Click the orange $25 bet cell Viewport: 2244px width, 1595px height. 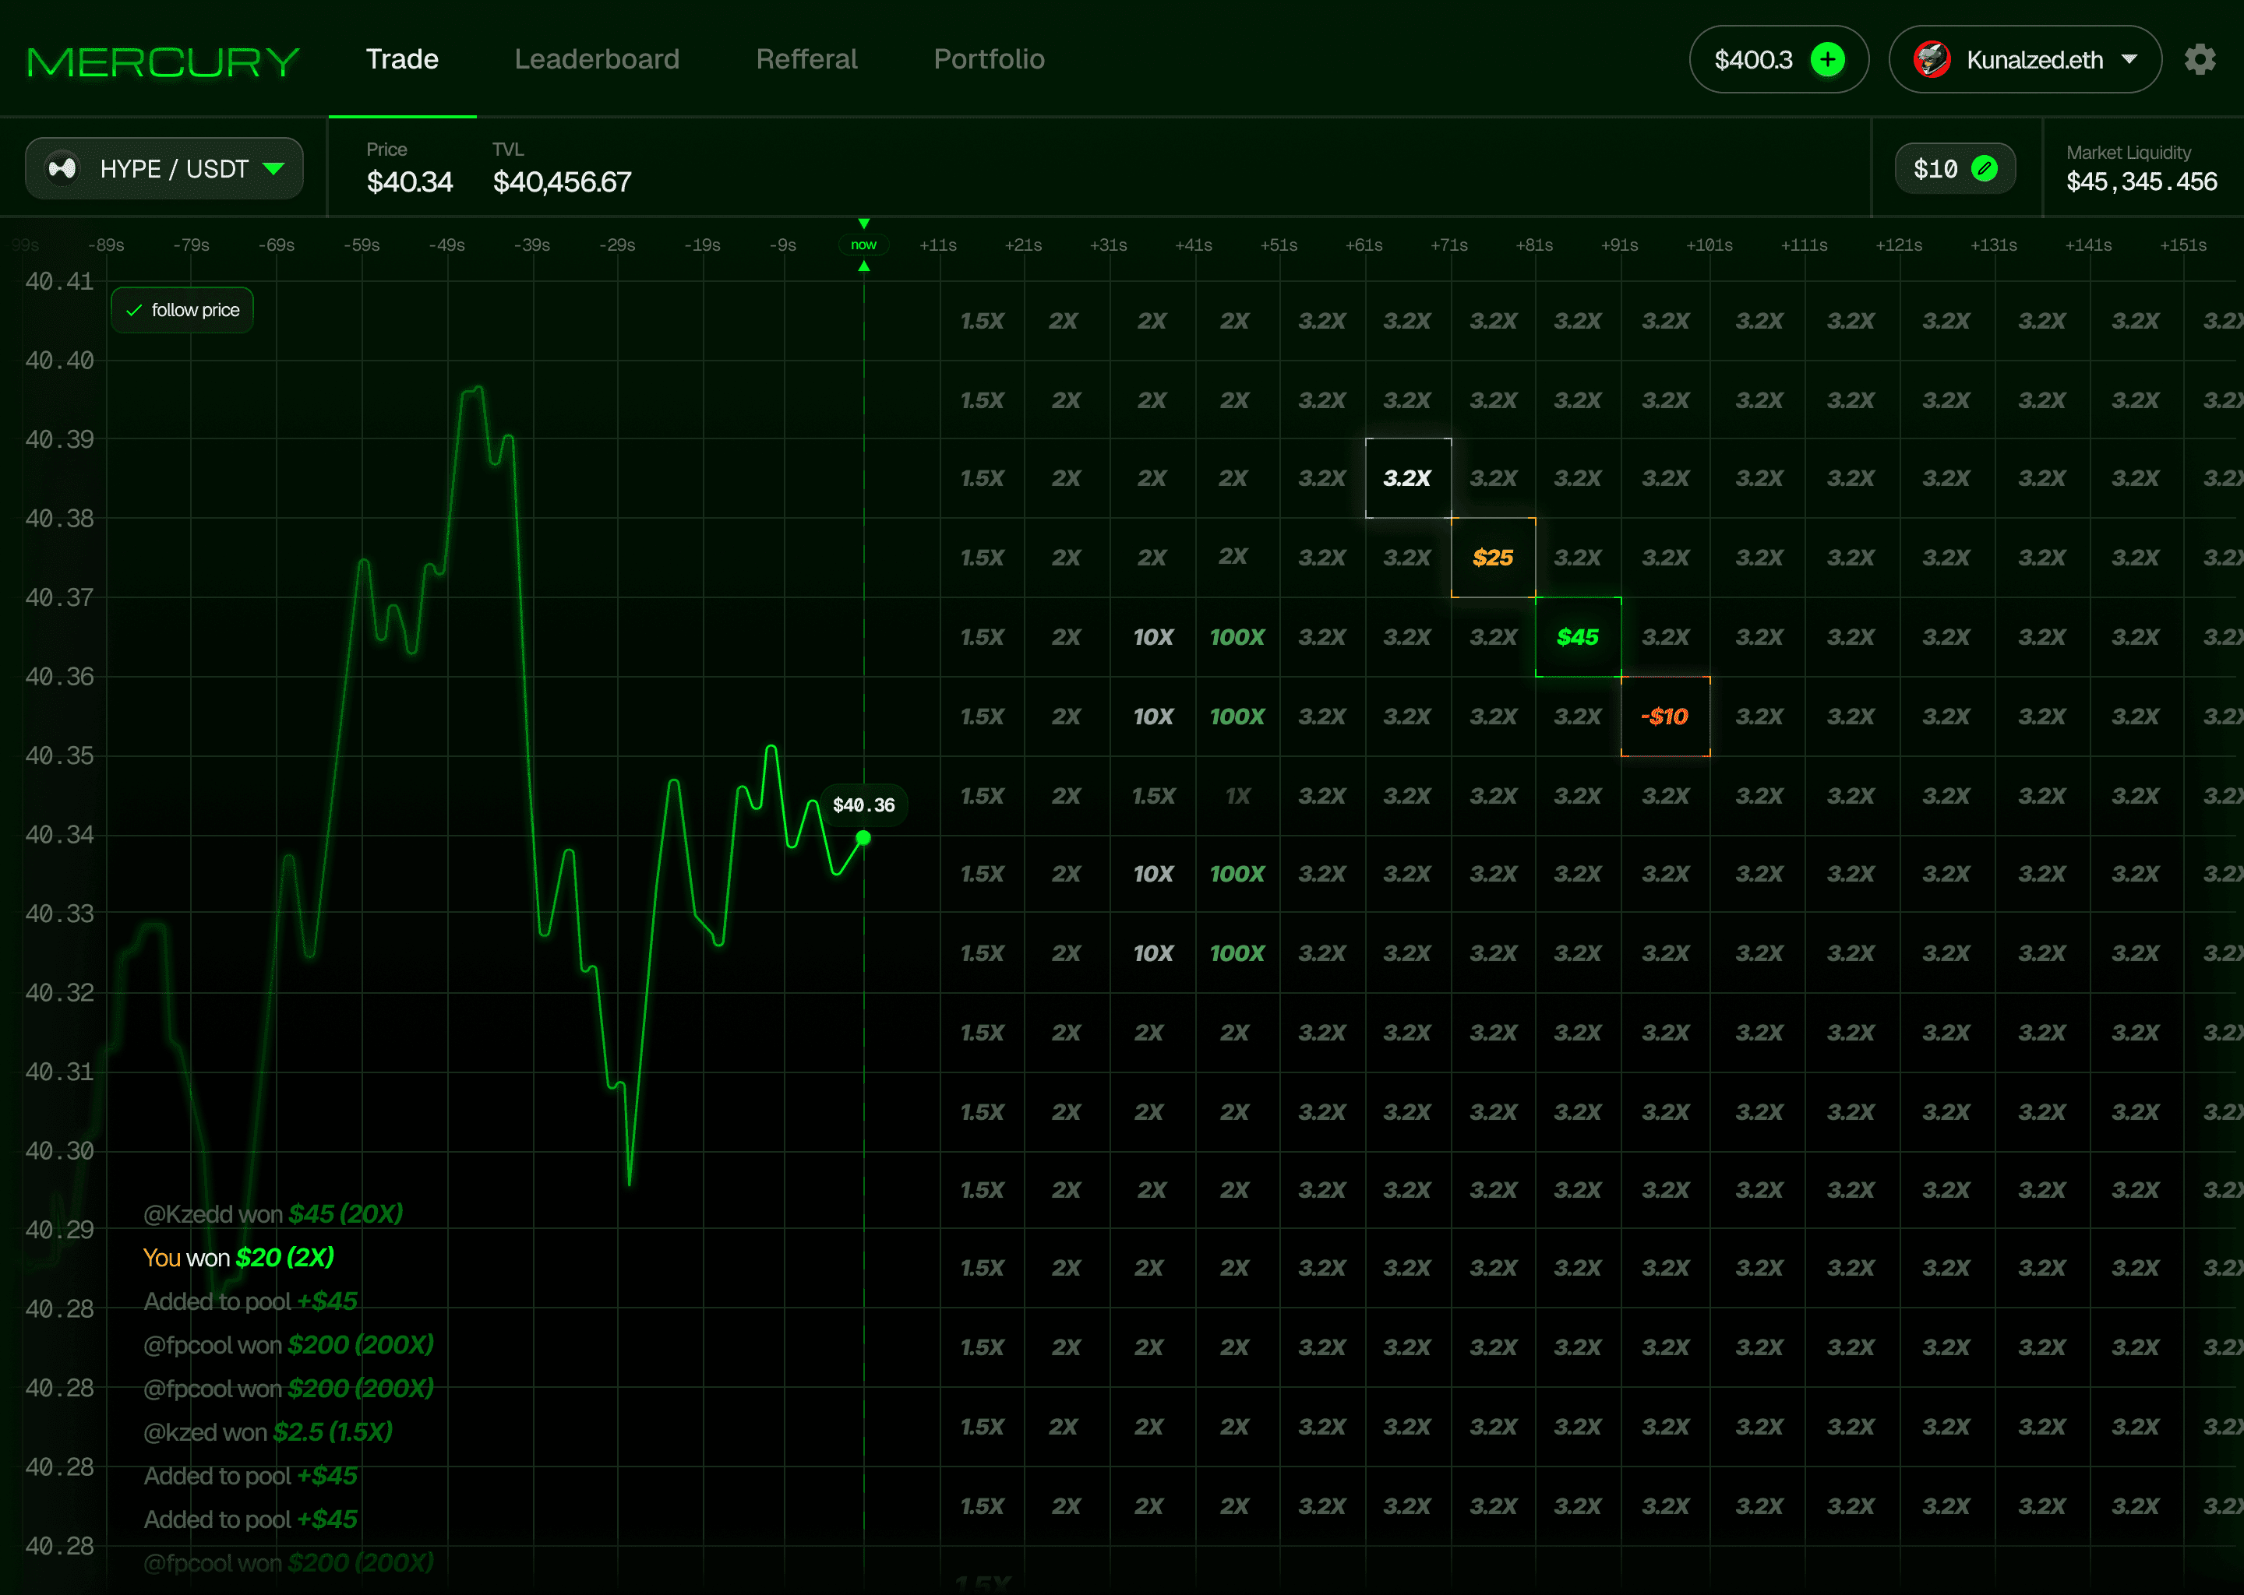point(1492,558)
